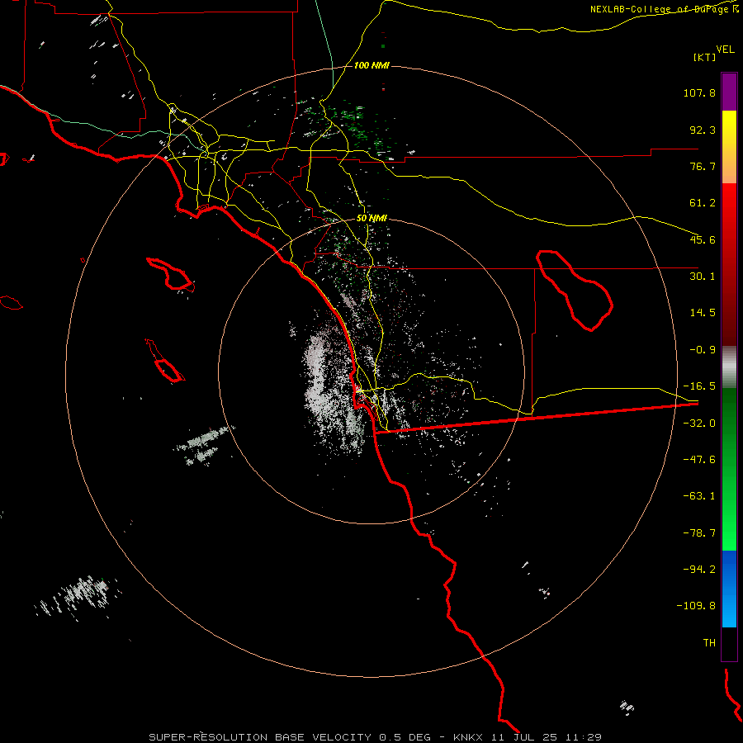Screen dimensions: 743x743
Task: Select the -16.5 scale value
Action: tap(699, 386)
